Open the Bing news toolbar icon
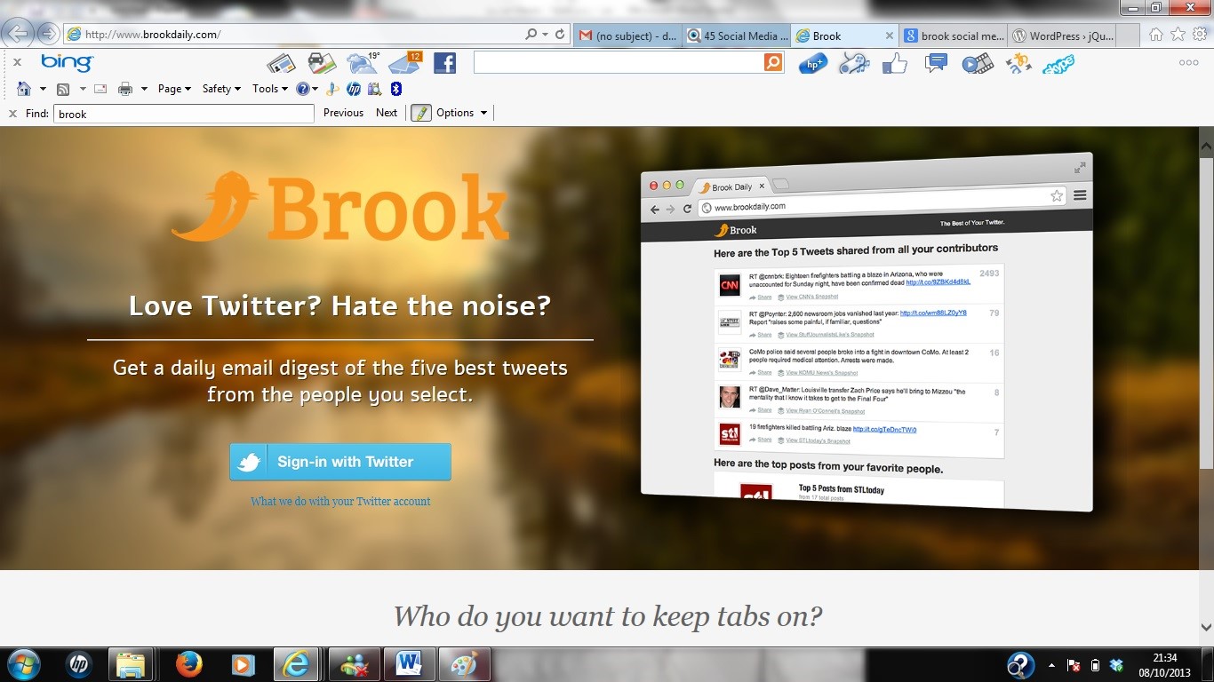This screenshot has height=682, width=1214. click(281, 63)
